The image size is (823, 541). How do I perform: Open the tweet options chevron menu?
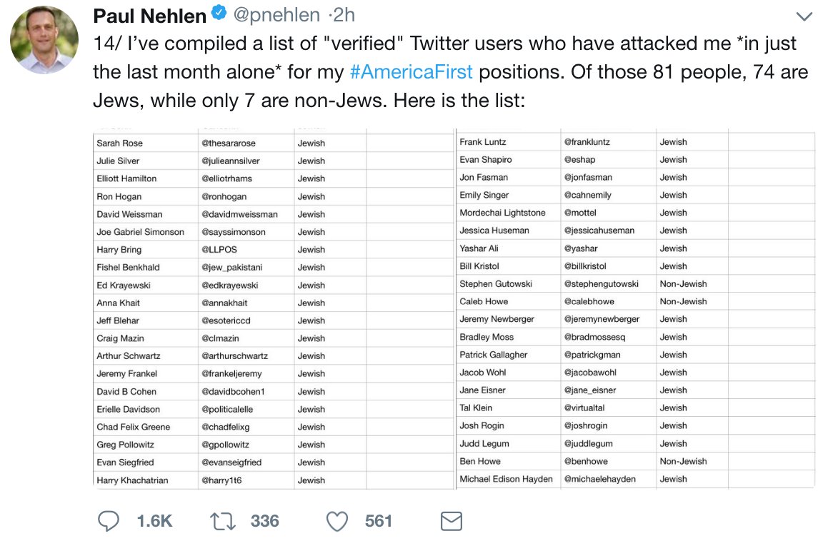click(804, 16)
